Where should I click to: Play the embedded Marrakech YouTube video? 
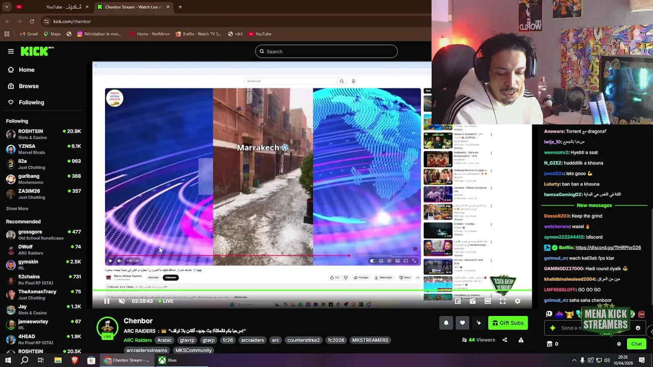pyautogui.click(x=110, y=261)
